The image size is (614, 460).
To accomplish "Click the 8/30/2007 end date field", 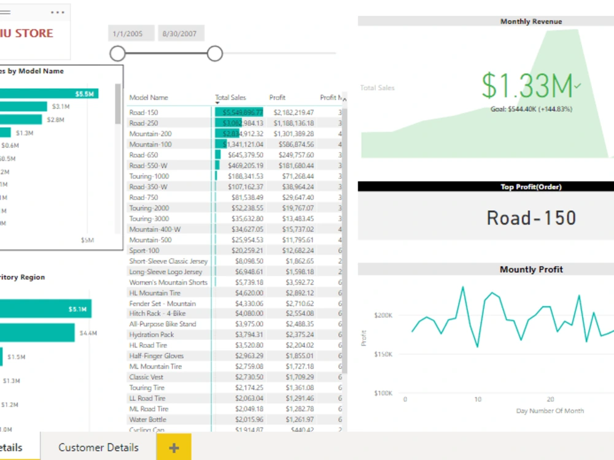I will pos(181,33).
